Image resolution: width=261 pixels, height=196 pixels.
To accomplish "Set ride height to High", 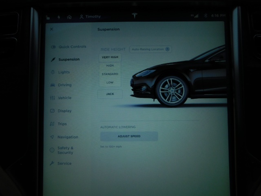I will point(110,65).
